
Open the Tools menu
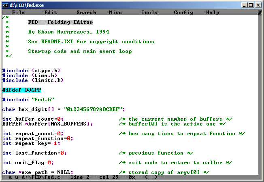[x=149, y=13]
